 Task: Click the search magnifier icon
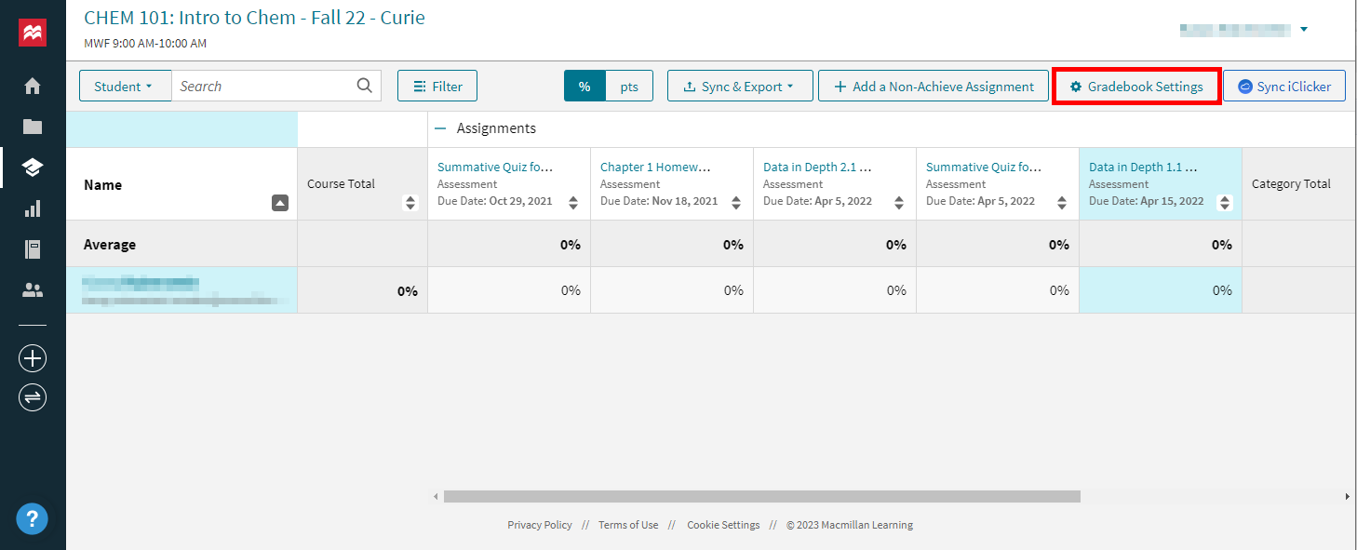pyautogui.click(x=364, y=85)
